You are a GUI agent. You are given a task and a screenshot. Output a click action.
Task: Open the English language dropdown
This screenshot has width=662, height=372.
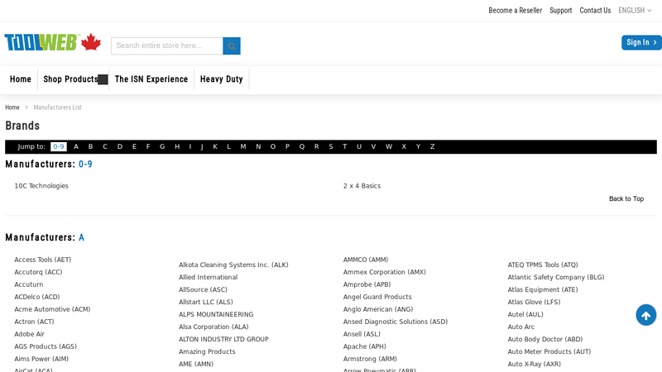pyautogui.click(x=635, y=11)
